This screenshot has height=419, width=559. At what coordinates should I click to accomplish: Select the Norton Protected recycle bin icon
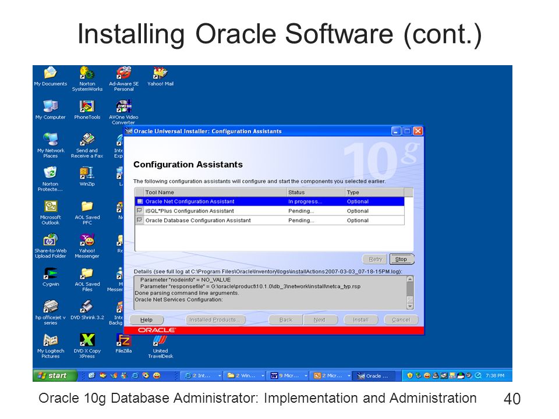pyautogui.click(x=50, y=179)
